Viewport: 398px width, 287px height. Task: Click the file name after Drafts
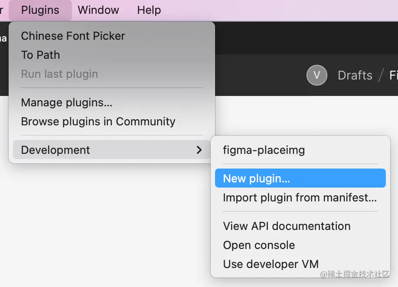(393, 75)
